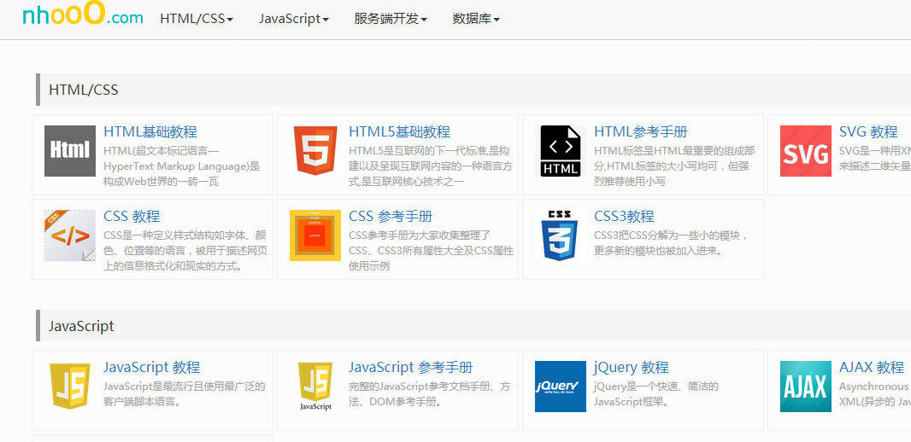Click the JS JavaScript reference manual icon
The image size is (911, 442).
(x=315, y=387)
